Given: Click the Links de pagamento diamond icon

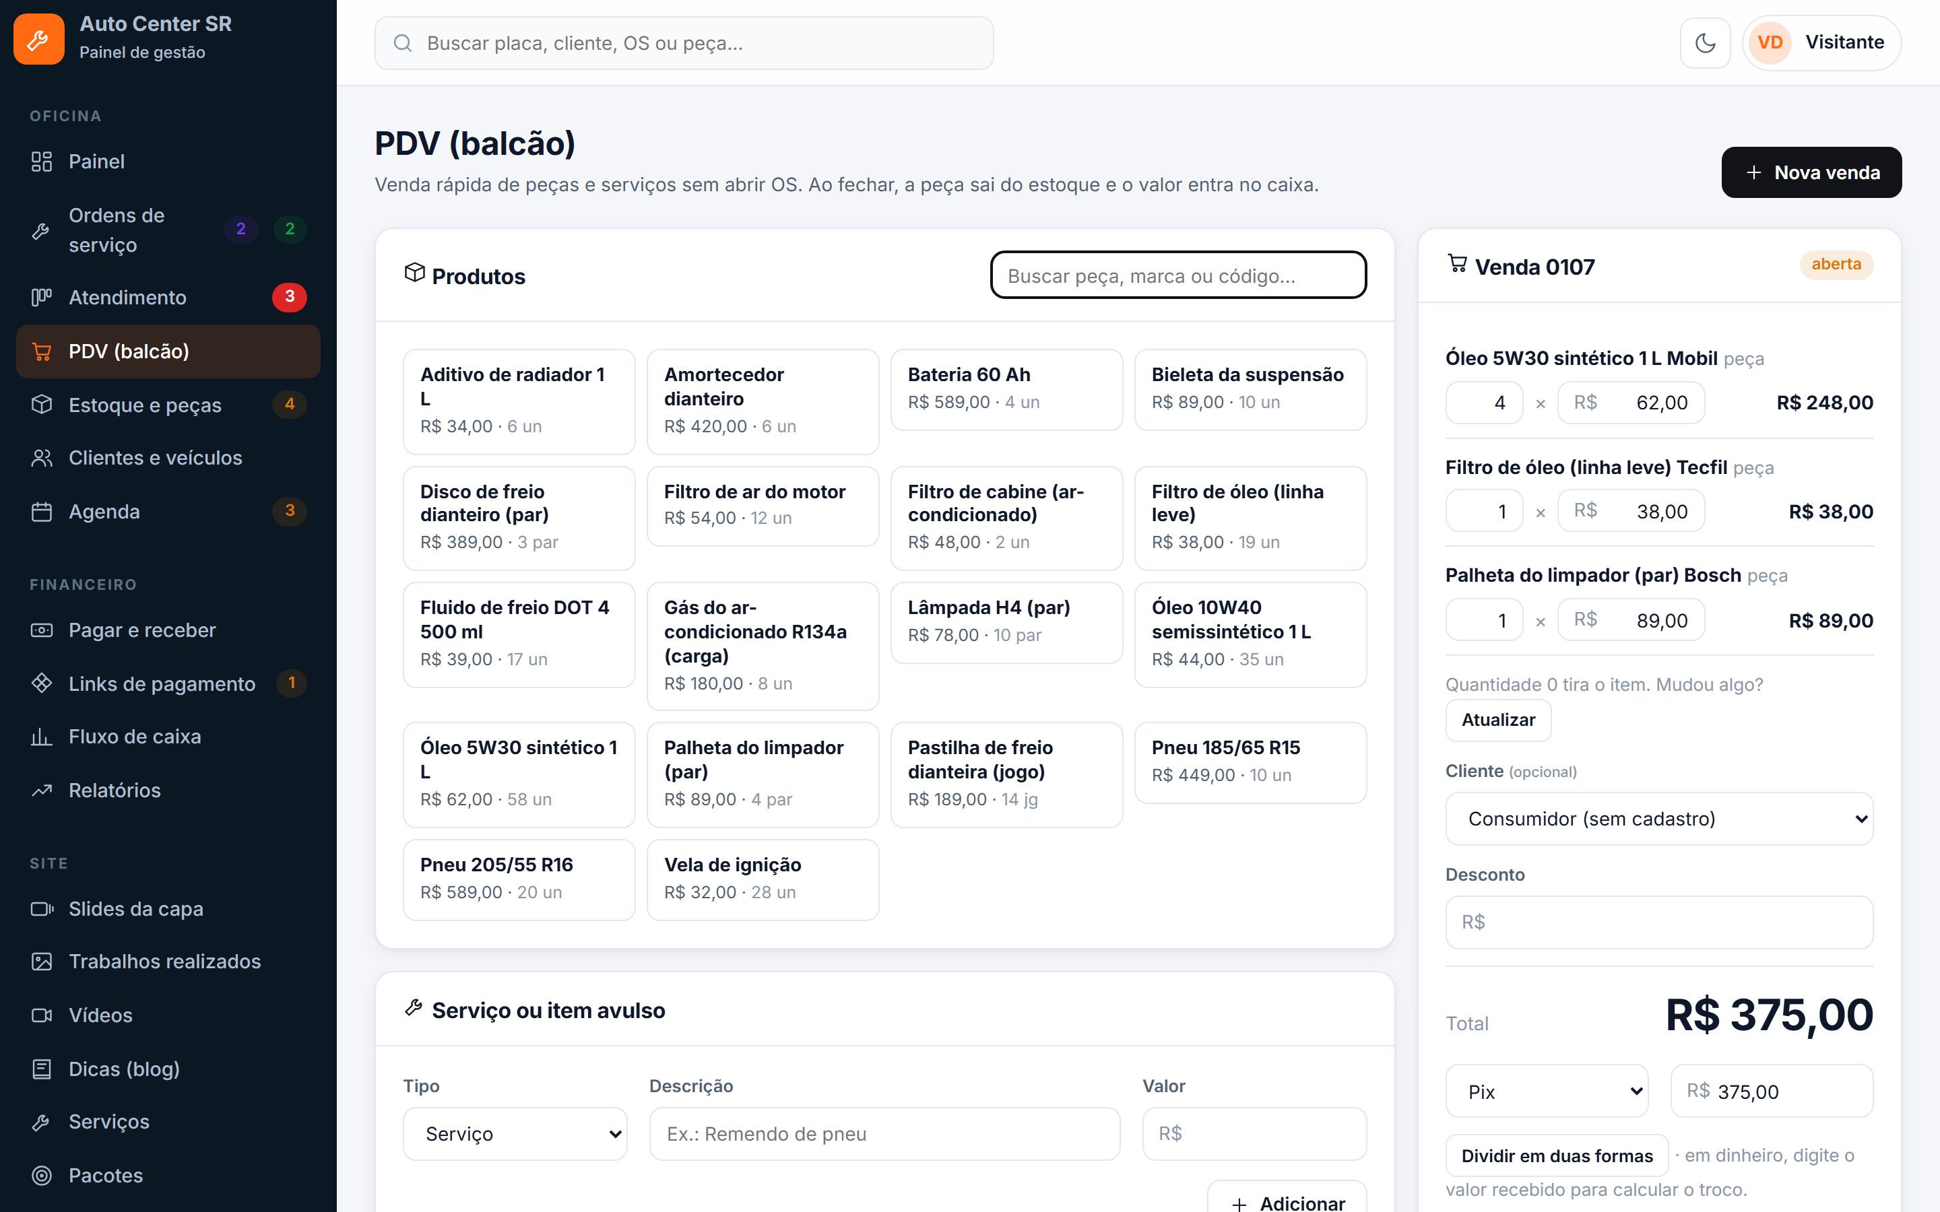Looking at the screenshot, I should [x=42, y=683].
